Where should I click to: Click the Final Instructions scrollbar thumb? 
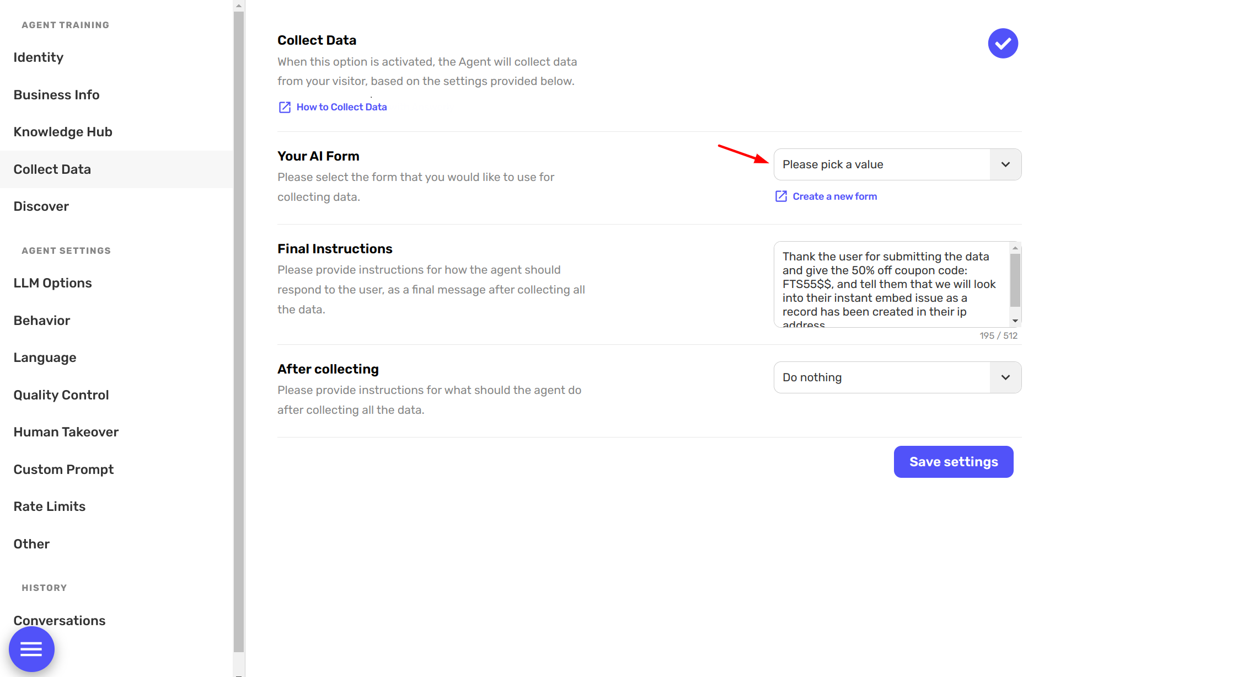[x=1015, y=280]
